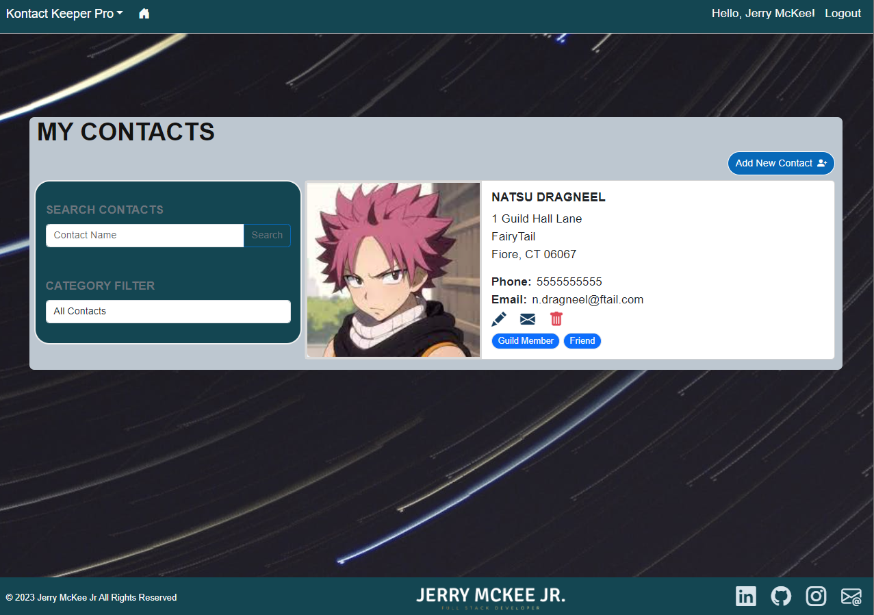
Task: Focus the Contact Name search field
Action: coord(145,236)
